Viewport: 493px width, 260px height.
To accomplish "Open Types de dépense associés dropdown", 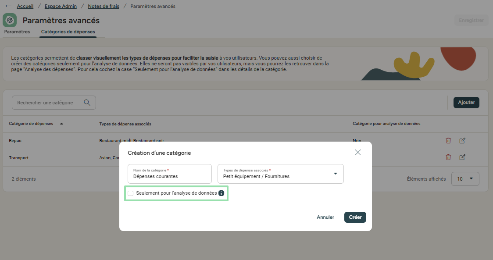I will tap(280, 174).
